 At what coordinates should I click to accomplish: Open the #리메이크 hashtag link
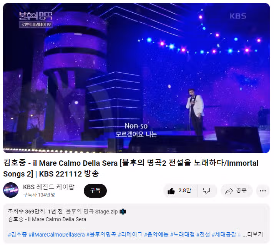pos(130,235)
